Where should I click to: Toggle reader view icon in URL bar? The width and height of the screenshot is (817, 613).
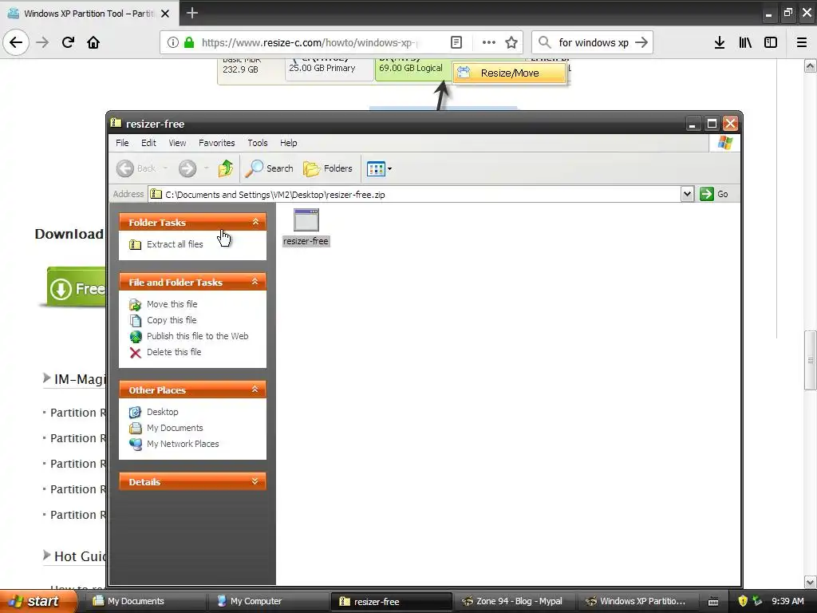pos(456,42)
